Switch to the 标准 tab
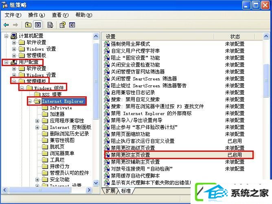This screenshot has width=272, height=204. click(126, 191)
